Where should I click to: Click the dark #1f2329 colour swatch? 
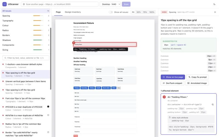(48, 107)
